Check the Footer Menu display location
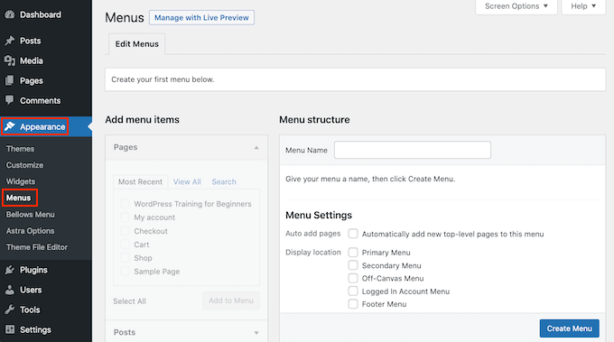 pos(353,304)
